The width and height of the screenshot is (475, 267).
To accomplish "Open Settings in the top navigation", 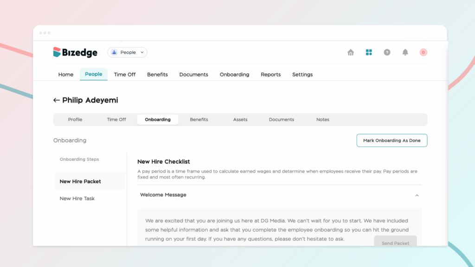I will (x=302, y=74).
